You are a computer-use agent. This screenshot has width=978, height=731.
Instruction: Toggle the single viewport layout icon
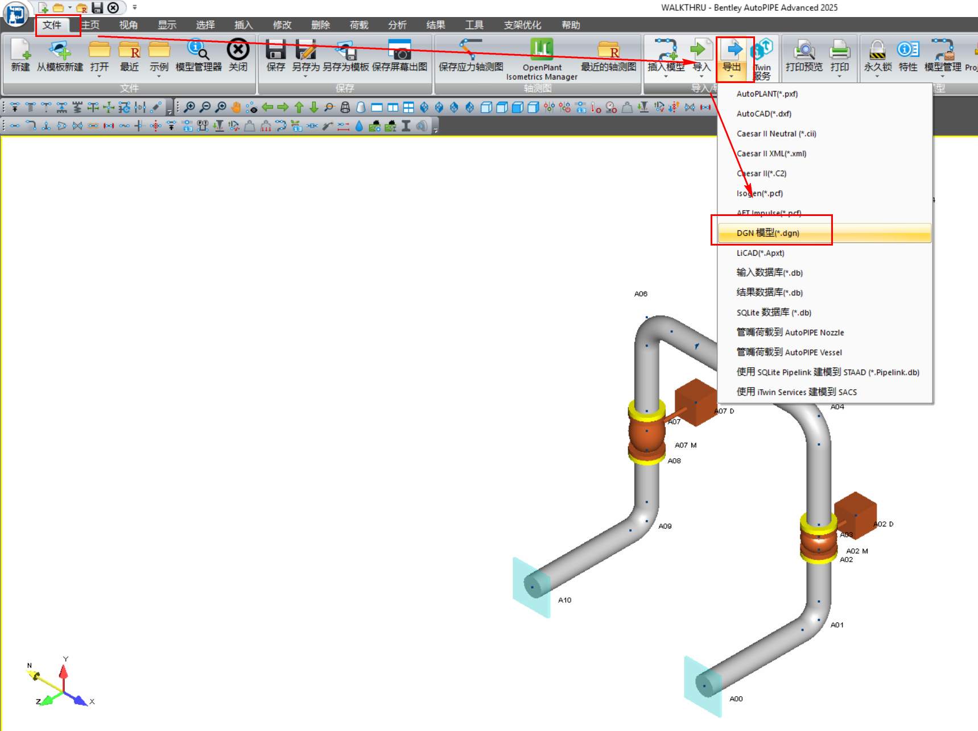coord(377,107)
